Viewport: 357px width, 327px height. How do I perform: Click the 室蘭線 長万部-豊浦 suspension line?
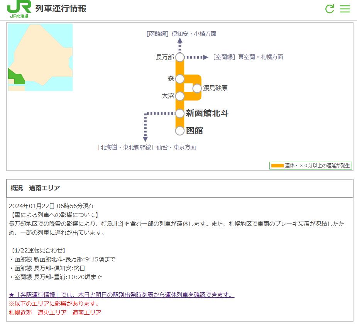[56, 277]
